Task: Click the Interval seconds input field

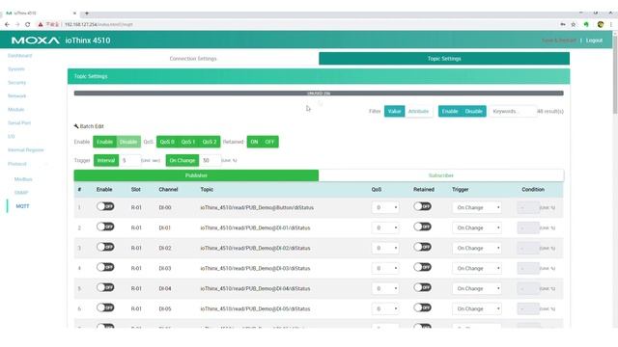Action: tap(129, 161)
